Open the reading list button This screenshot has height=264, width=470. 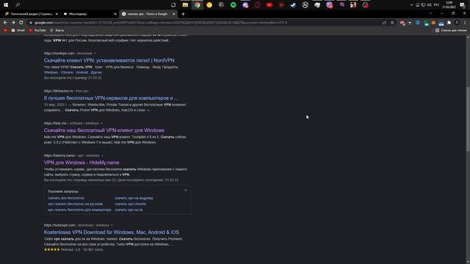click(451, 30)
